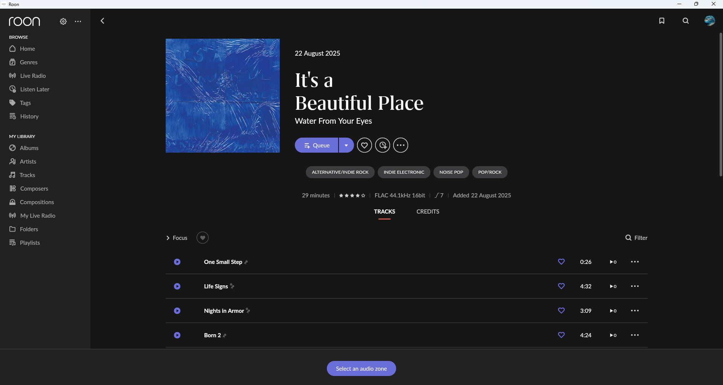Favorite the album with the heart button
723x385 pixels.
click(x=365, y=146)
